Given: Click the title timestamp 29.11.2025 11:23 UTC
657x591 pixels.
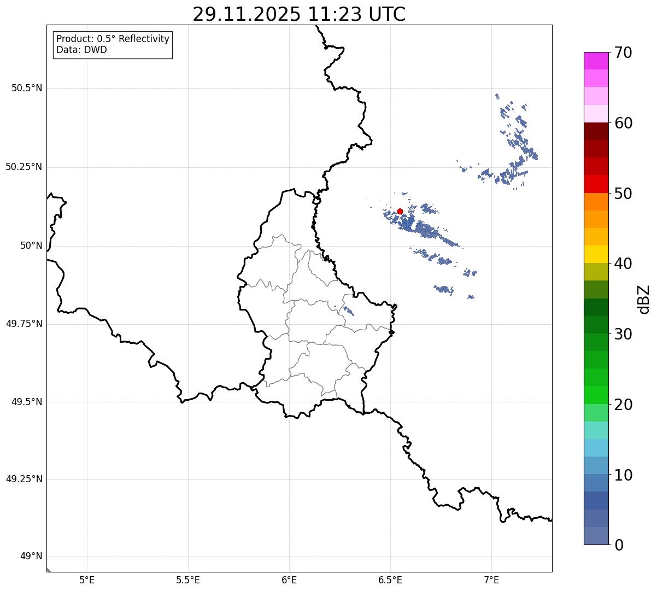Looking at the screenshot, I should coord(299,14).
